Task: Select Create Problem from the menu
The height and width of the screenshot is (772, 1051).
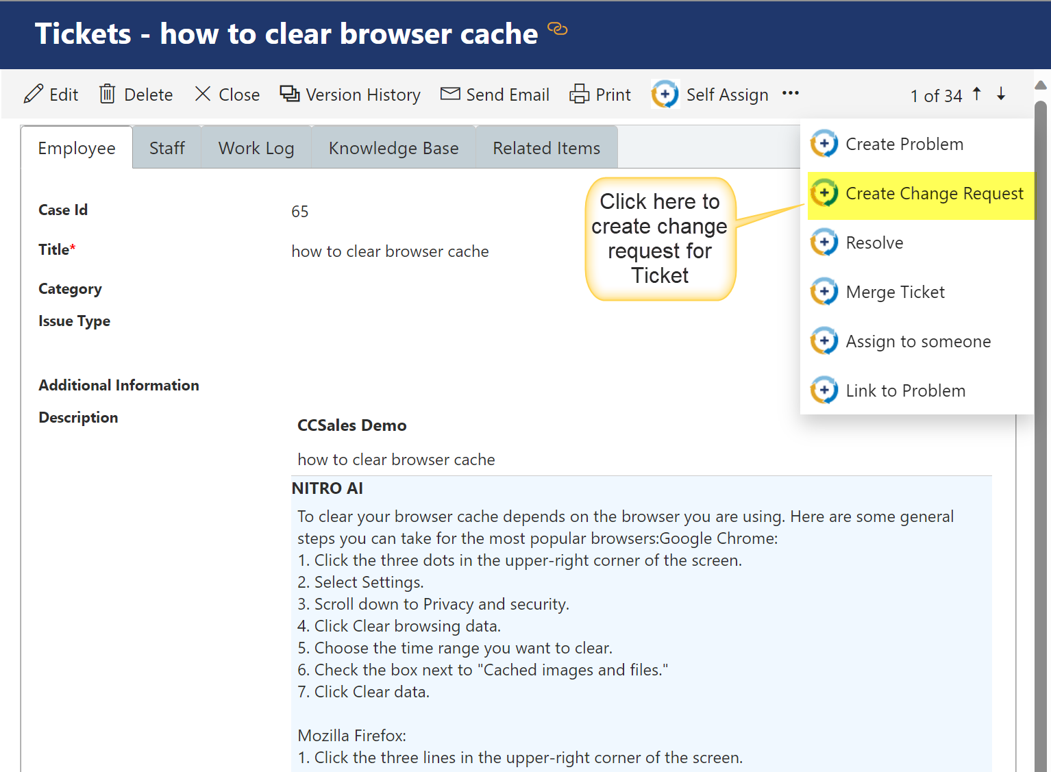Action: click(904, 144)
